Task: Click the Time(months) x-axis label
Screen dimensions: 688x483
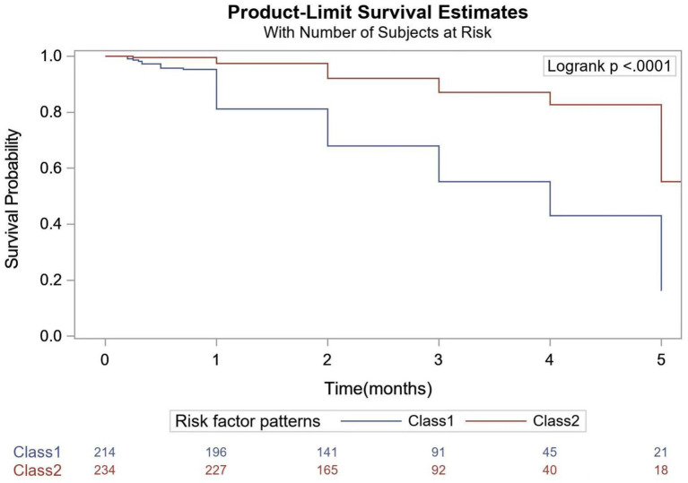Action: pyautogui.click(x=379, y=388)
